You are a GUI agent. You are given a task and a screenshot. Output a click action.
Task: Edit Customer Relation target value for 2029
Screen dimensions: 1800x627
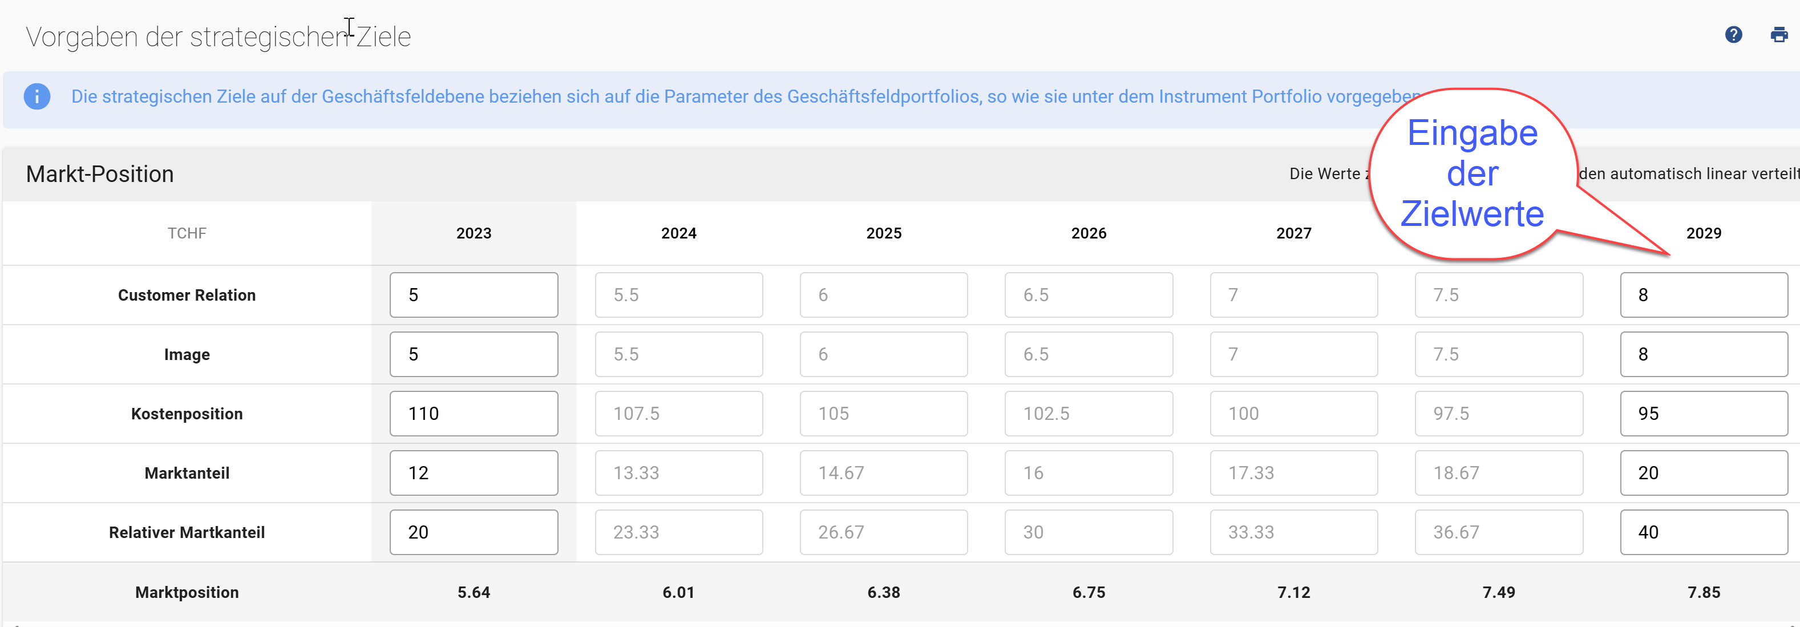pyautogui.click(x=1703, y=295)
